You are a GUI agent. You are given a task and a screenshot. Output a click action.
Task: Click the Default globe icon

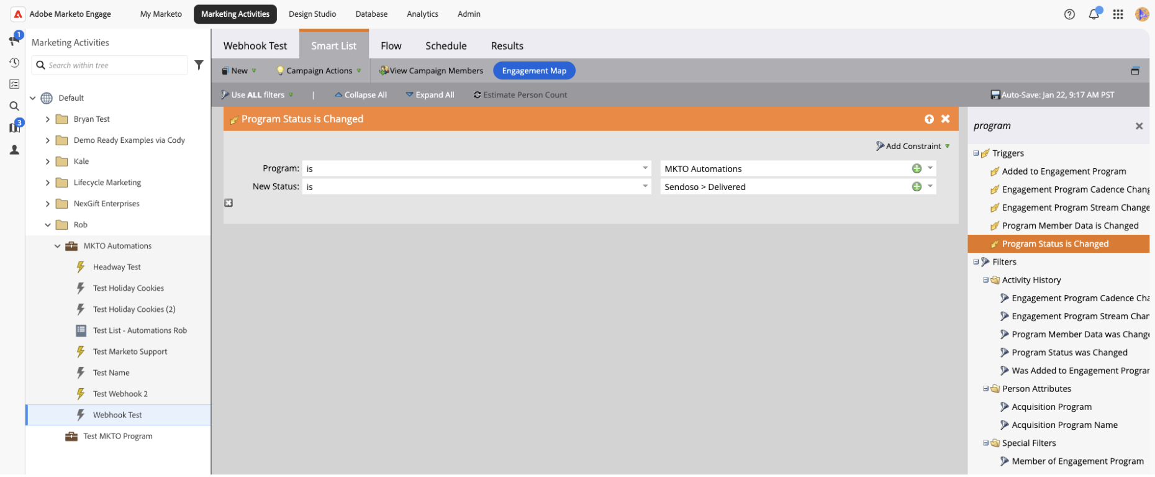(47, 98)
